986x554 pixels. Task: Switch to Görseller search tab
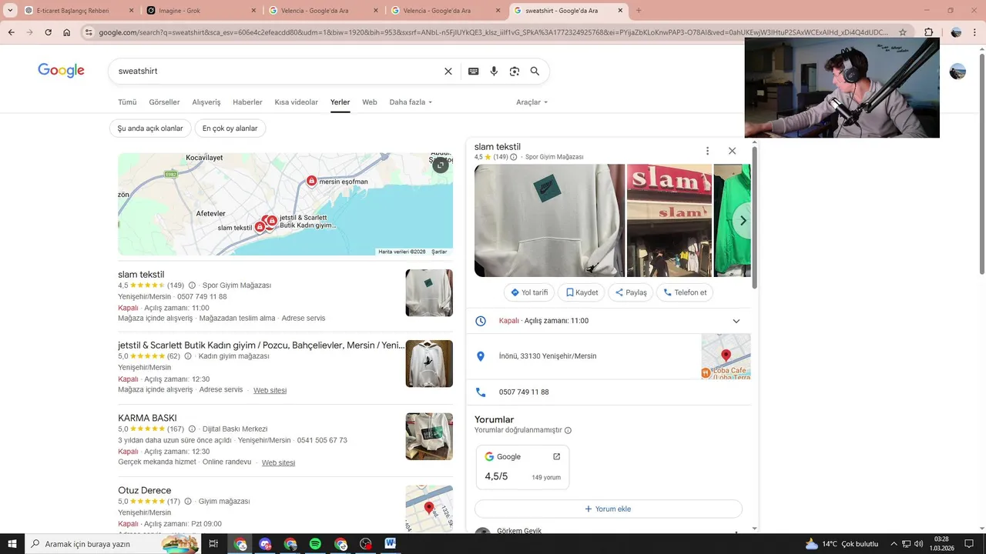coord(164,102)
